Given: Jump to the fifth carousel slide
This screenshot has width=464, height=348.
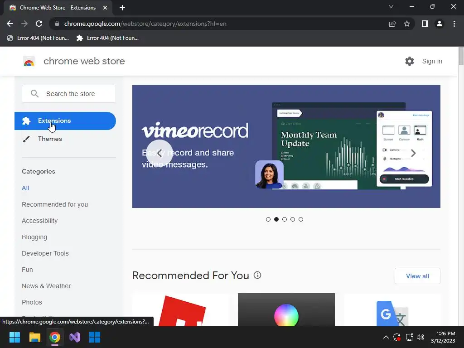Looking at the screenshot, I should pyautogui.click(x=301, y=219).
